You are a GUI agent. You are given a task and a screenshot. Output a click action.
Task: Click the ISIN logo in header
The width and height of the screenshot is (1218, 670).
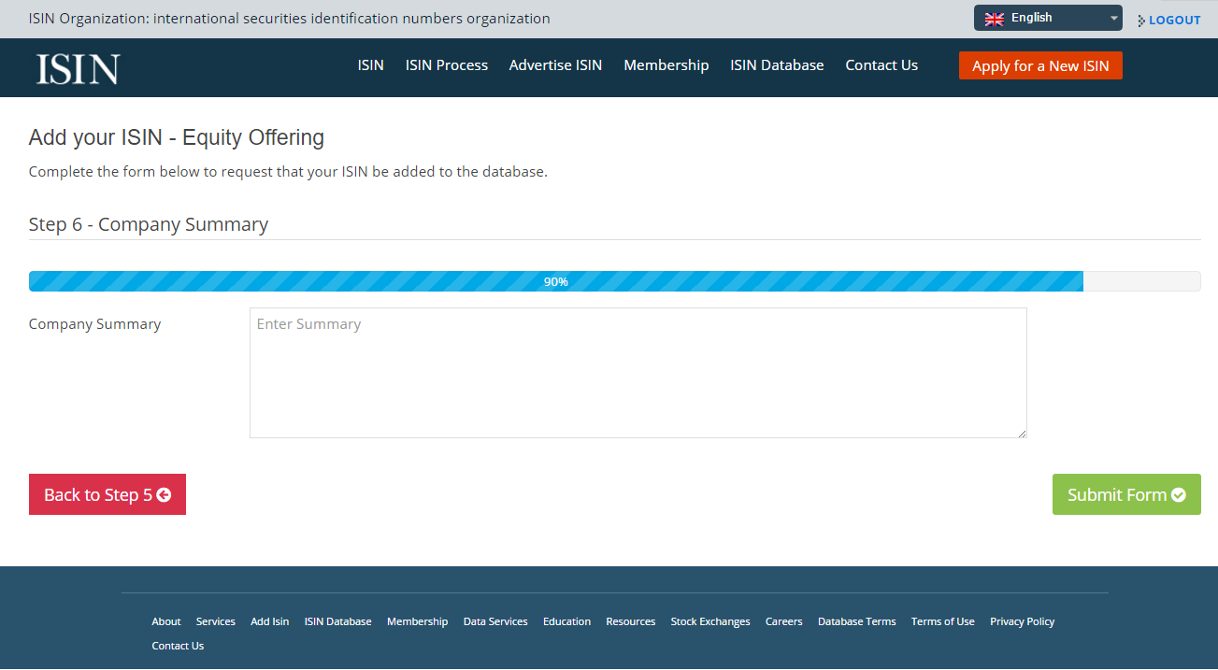click(78, 68)
